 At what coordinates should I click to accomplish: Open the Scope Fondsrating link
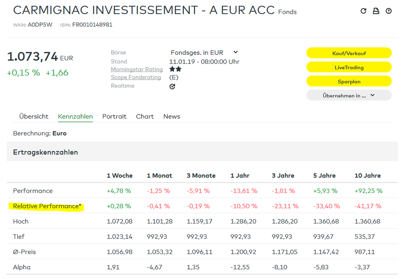(136, 78)
